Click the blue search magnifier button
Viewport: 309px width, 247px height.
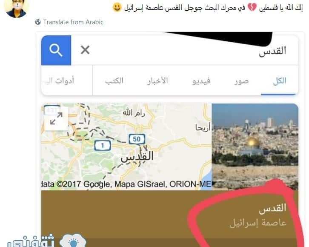(56, 50)
